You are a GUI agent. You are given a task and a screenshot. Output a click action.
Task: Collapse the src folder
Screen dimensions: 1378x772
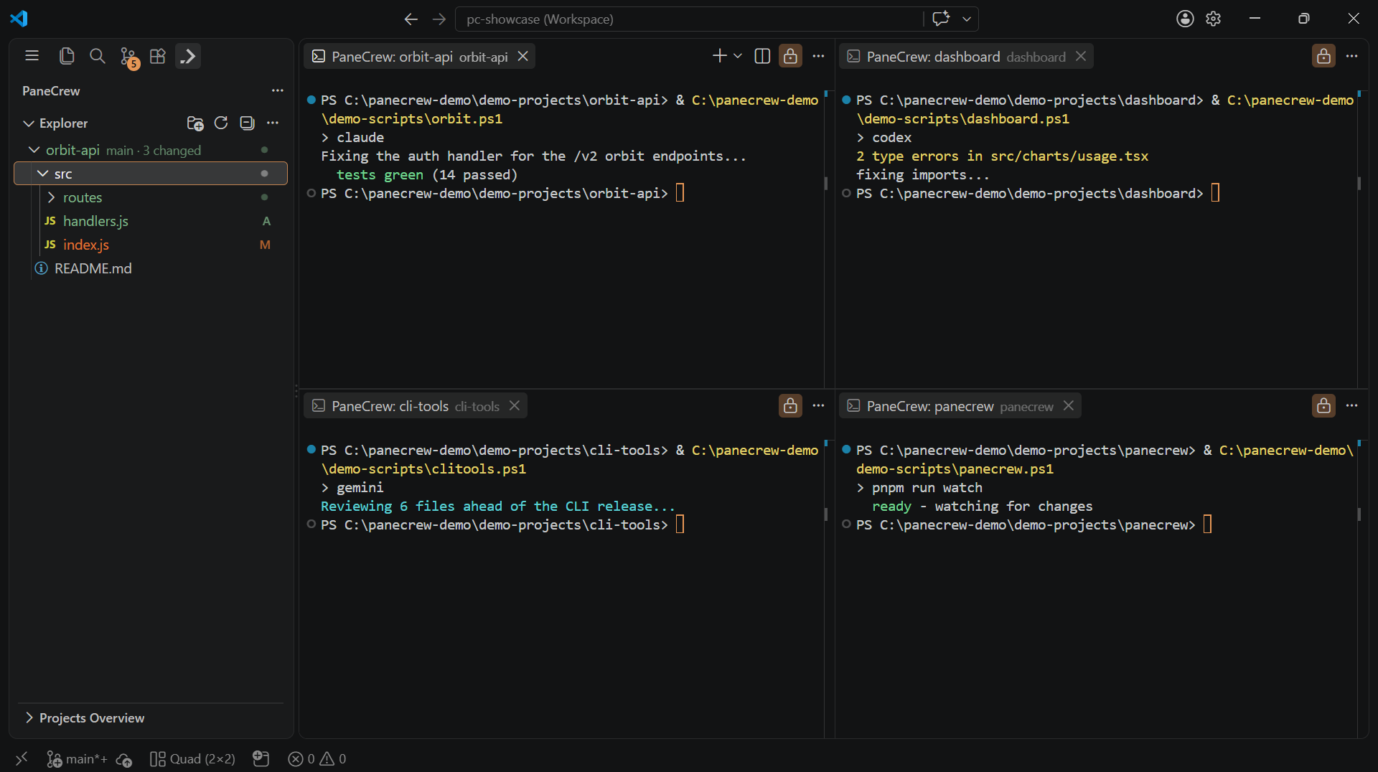pos(43,174)
